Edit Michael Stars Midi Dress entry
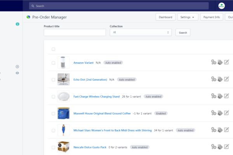 point(226,130)
